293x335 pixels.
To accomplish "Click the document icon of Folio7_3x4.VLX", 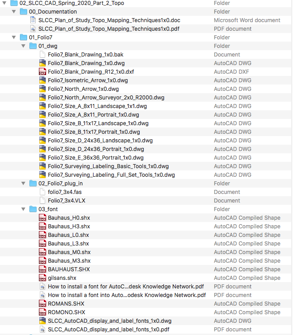I will (43, 201).
